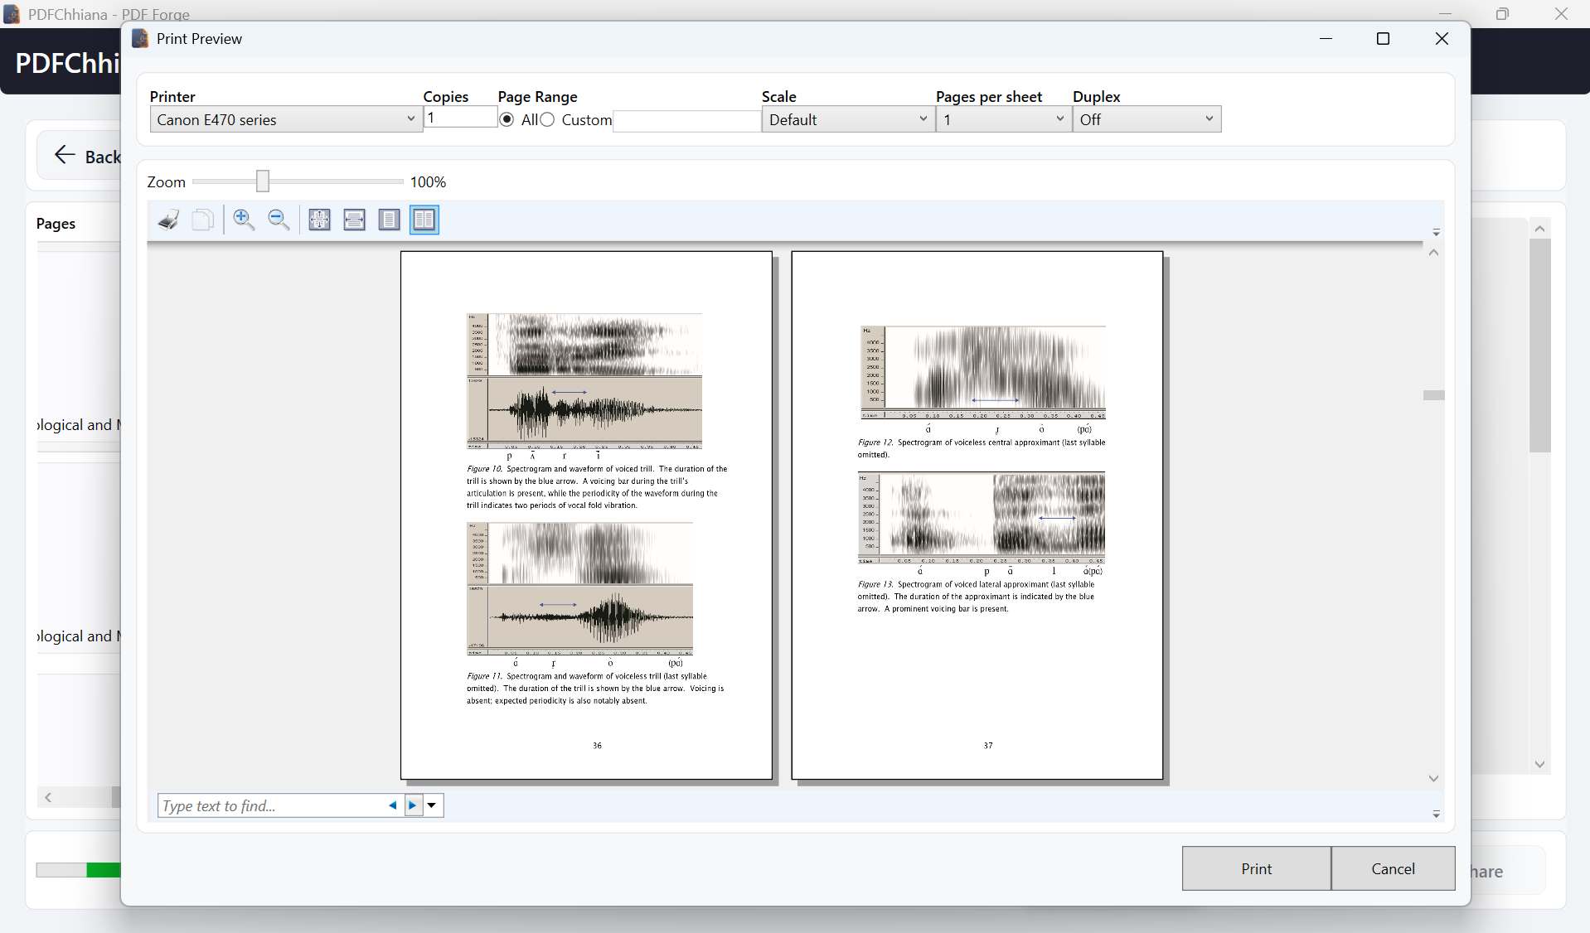Switch to single page view icon

[389, 220]
